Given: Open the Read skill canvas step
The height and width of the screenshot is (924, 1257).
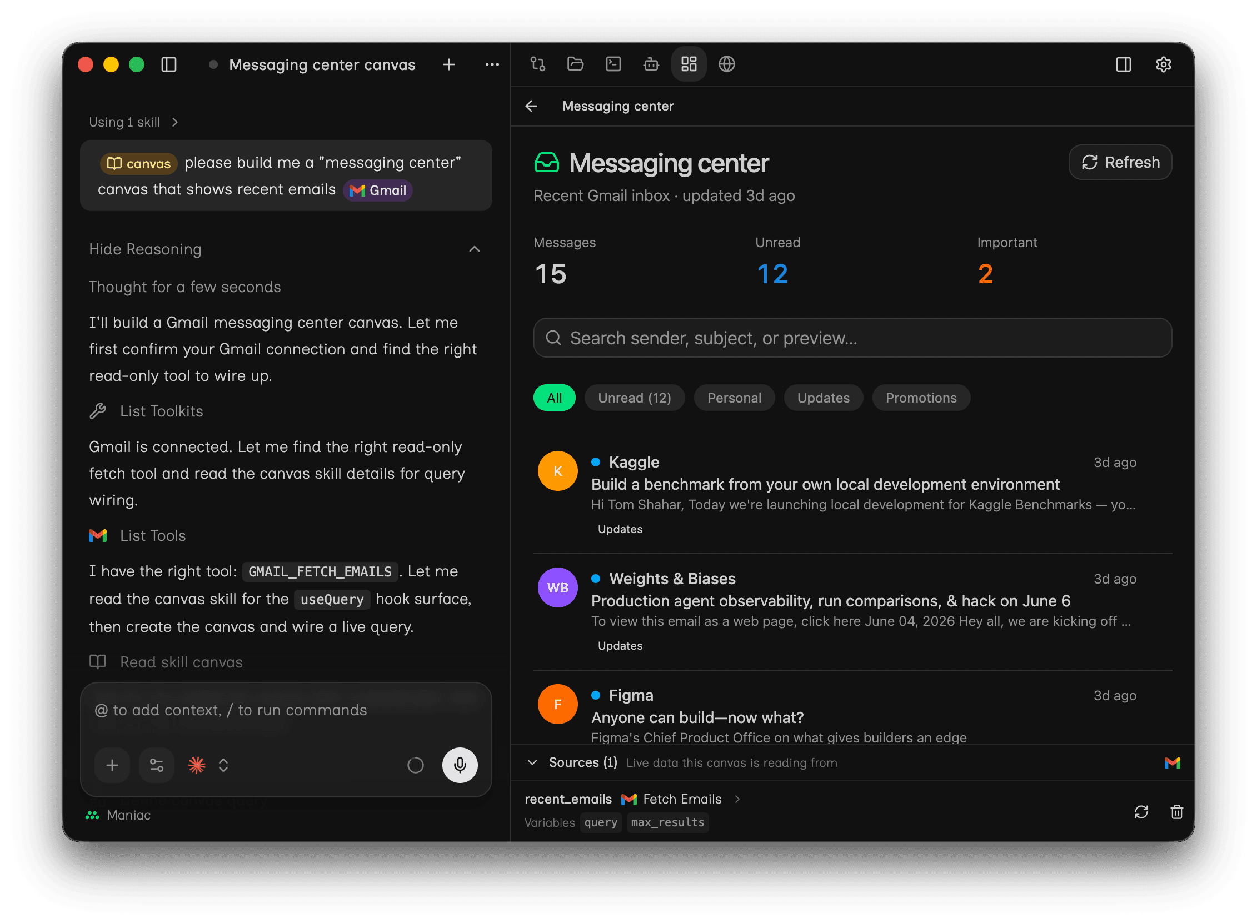Looking at the screenshot, I should (x=181, y=662).
